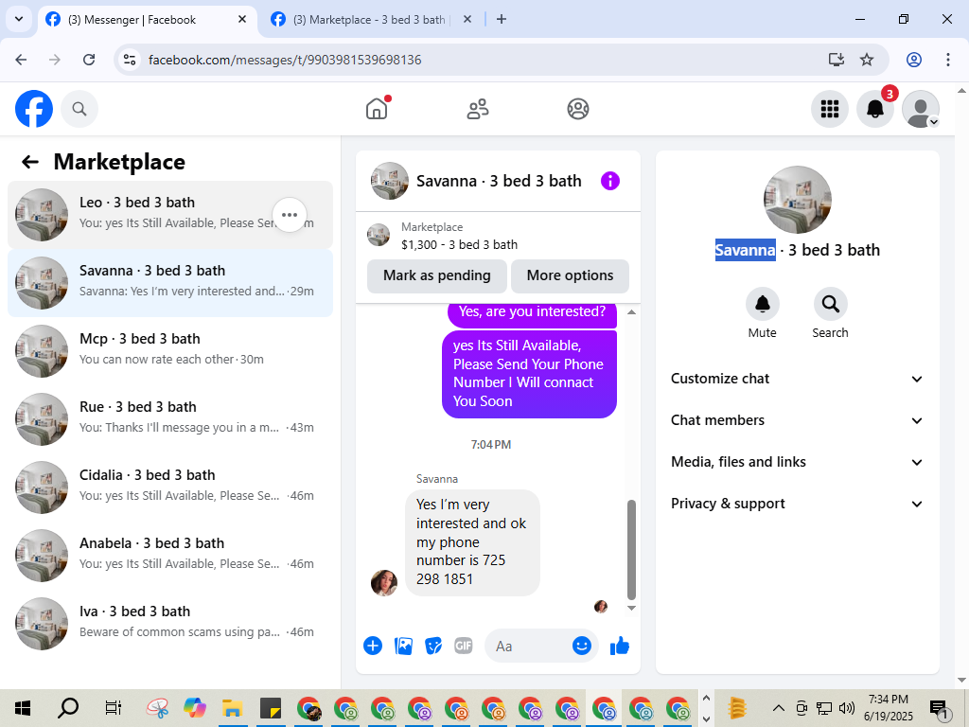This screenshot has width=969, height=727.
Task: Reload the browser page
Action: click(x=89, y=60)
